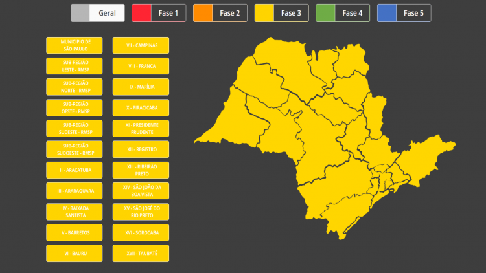
Task: Choose the IX - Marília region
Action: tap(141, 87)
